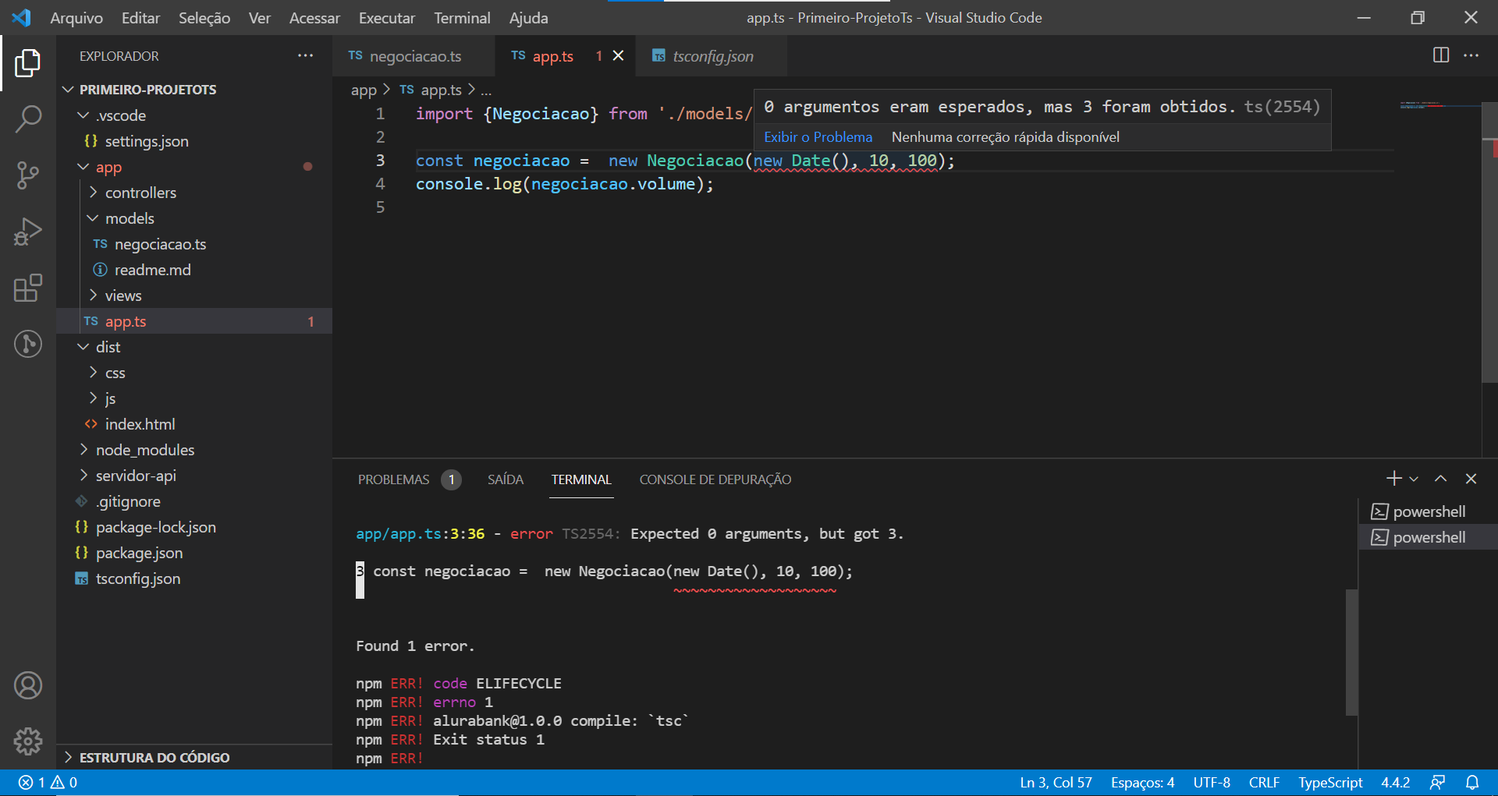Open the Ajuda menu
Viewport: 1498px width, 796px height.
(x=528, y=17)
